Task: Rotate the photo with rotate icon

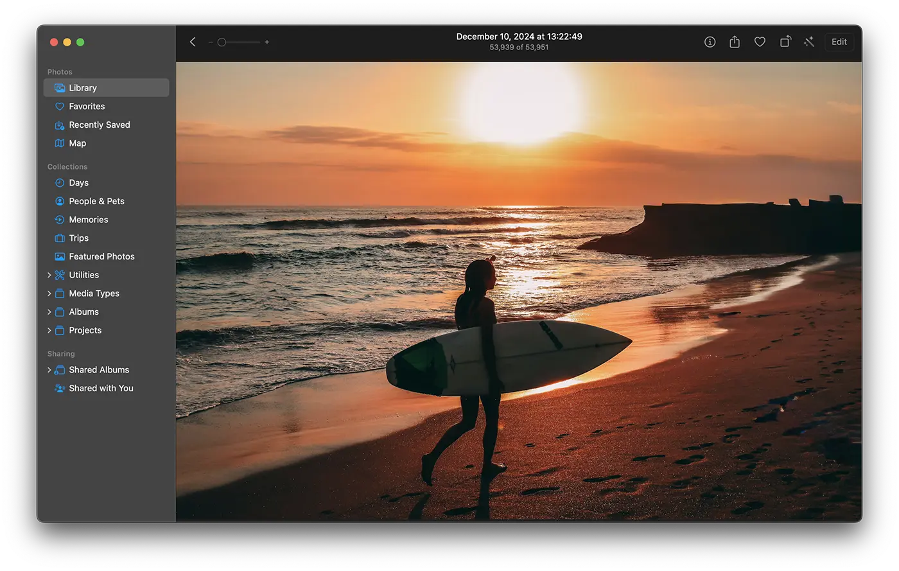Action: point(785,42)
